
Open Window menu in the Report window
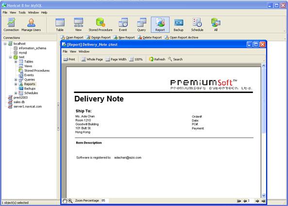84,52
